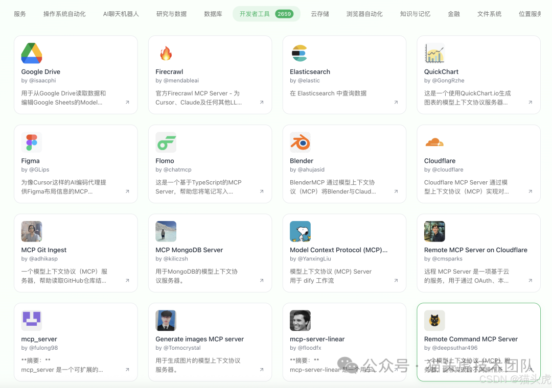The height and width of the screenshot is (388, 552).
Task: Select the 开发者工具 tab
Action: 266,14
